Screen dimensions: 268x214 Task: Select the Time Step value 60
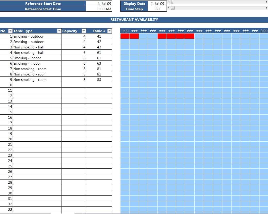pos(157,9)
